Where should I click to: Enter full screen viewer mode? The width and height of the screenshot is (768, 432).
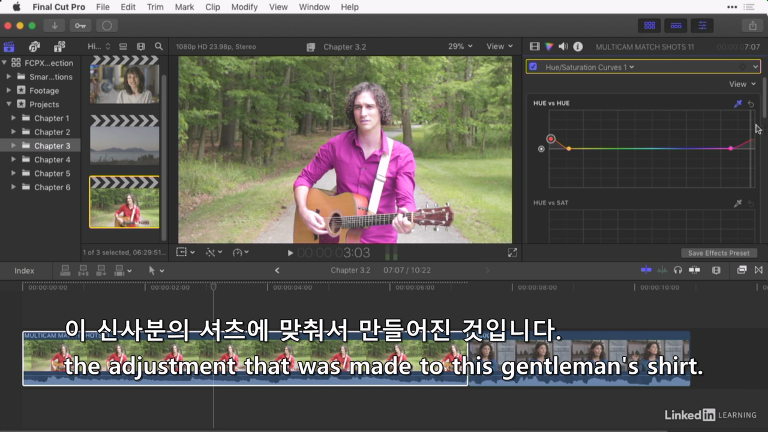click(x=512, y=253)
